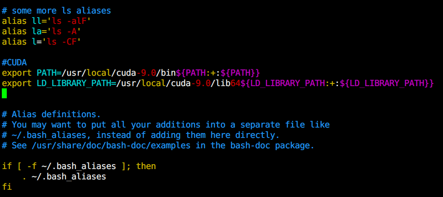The height and width of the screenshot is (197, 443).
Task: Click '# some more ls aliases' comment
Action: tap(56, 11)
